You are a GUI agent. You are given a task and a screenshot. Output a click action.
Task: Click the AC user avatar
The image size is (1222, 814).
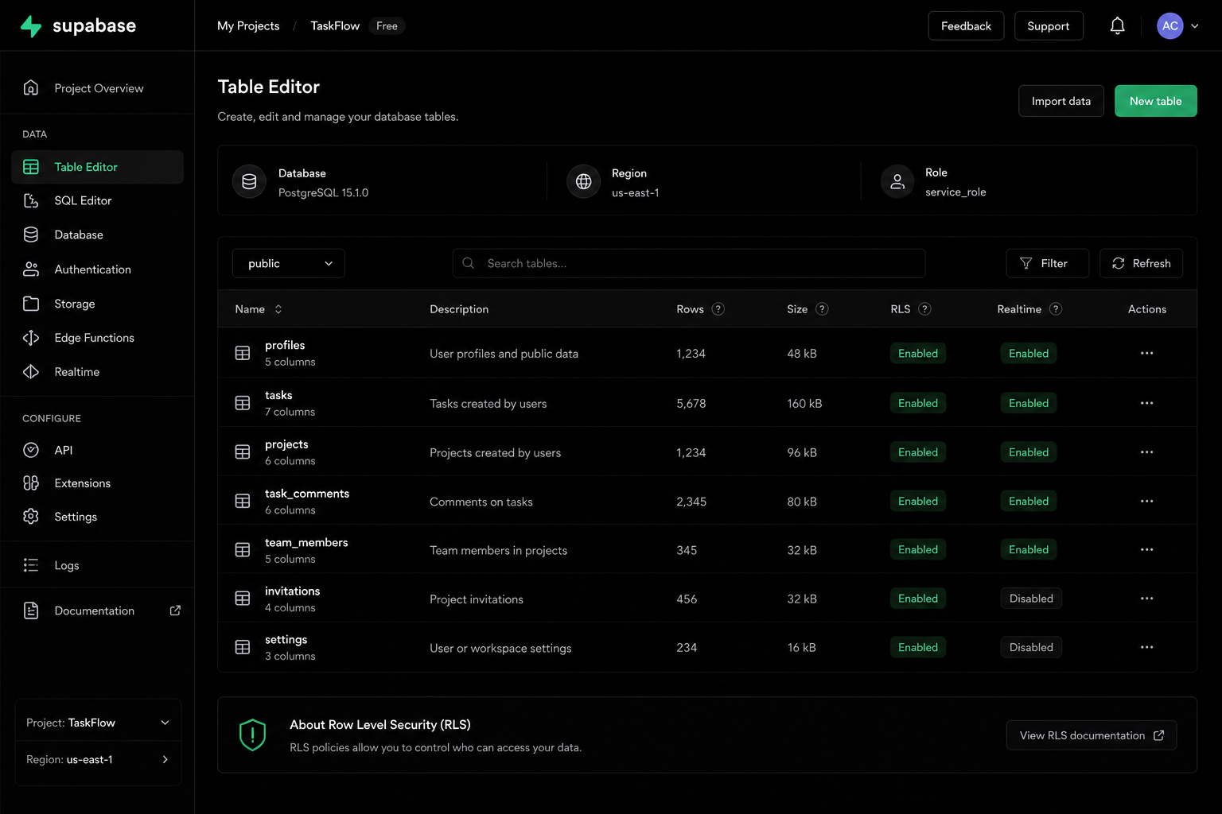(x=1169, y=26)
